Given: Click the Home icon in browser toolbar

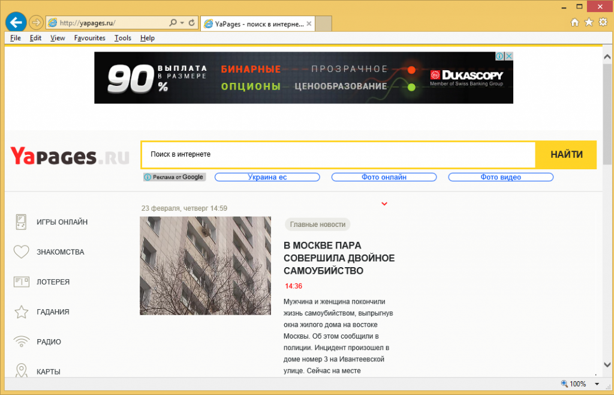Looking at the screenshot, I should 574,23.
